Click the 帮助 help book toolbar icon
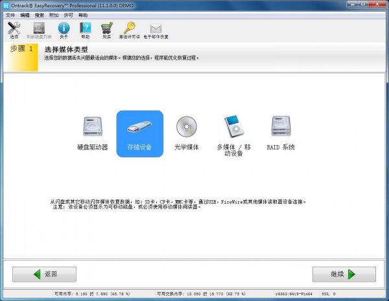The height and width of the screenshot is (301, 389). coord(86,29)
